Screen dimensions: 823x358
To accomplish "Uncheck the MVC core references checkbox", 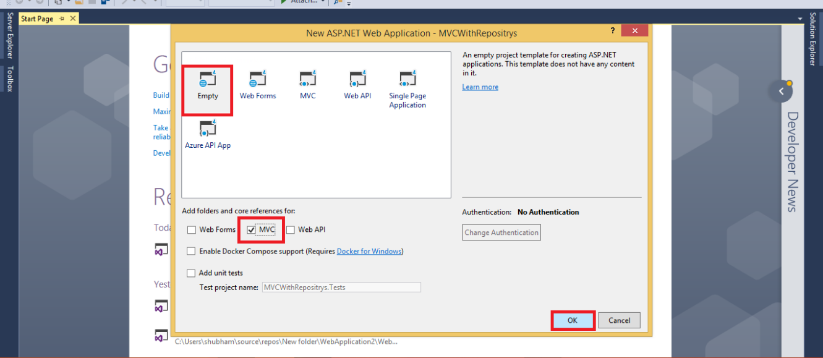I will 251,230.
